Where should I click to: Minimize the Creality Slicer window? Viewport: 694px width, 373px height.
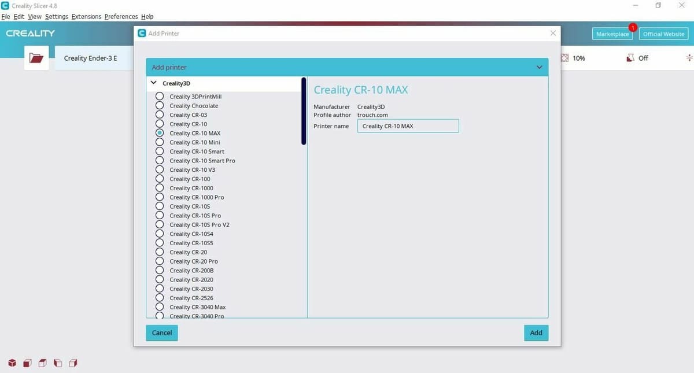pyautogui.click(x=635, y=5)
